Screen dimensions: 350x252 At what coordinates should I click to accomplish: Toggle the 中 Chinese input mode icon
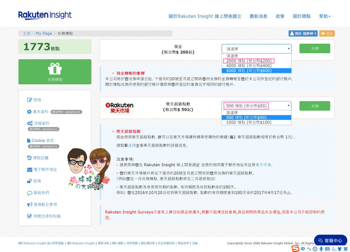pos(303,249)
